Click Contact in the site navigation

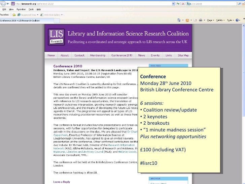(79, 55)
